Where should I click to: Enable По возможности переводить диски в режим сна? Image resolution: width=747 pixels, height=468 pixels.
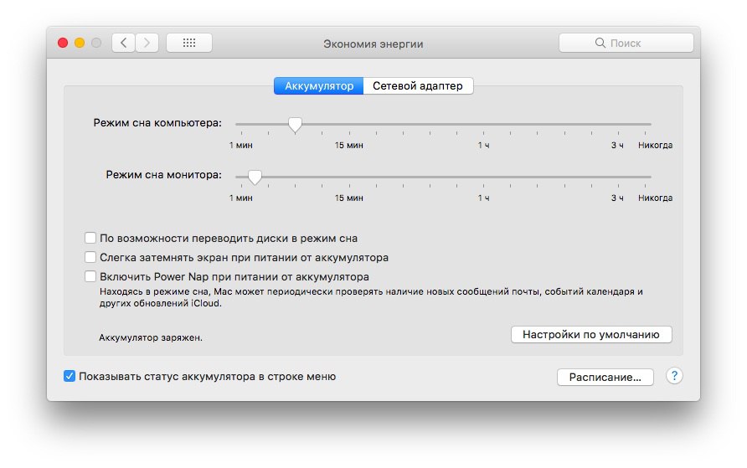[90, 238]
